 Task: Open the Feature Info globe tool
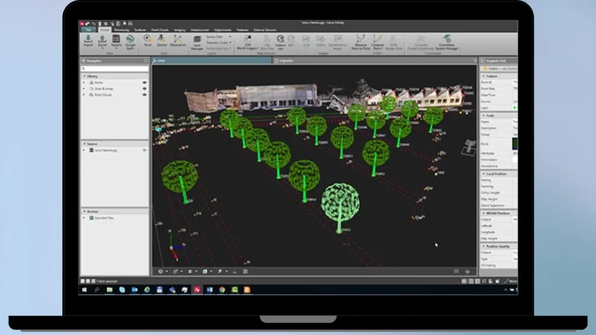pyautogui.click(x=280, y=42)
